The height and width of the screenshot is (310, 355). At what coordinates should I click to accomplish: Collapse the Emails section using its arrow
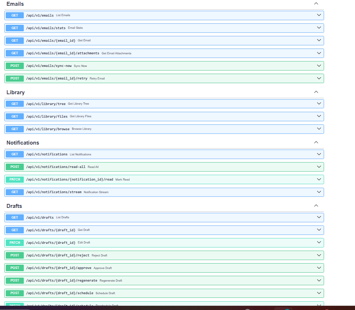(x=316, y=4)
